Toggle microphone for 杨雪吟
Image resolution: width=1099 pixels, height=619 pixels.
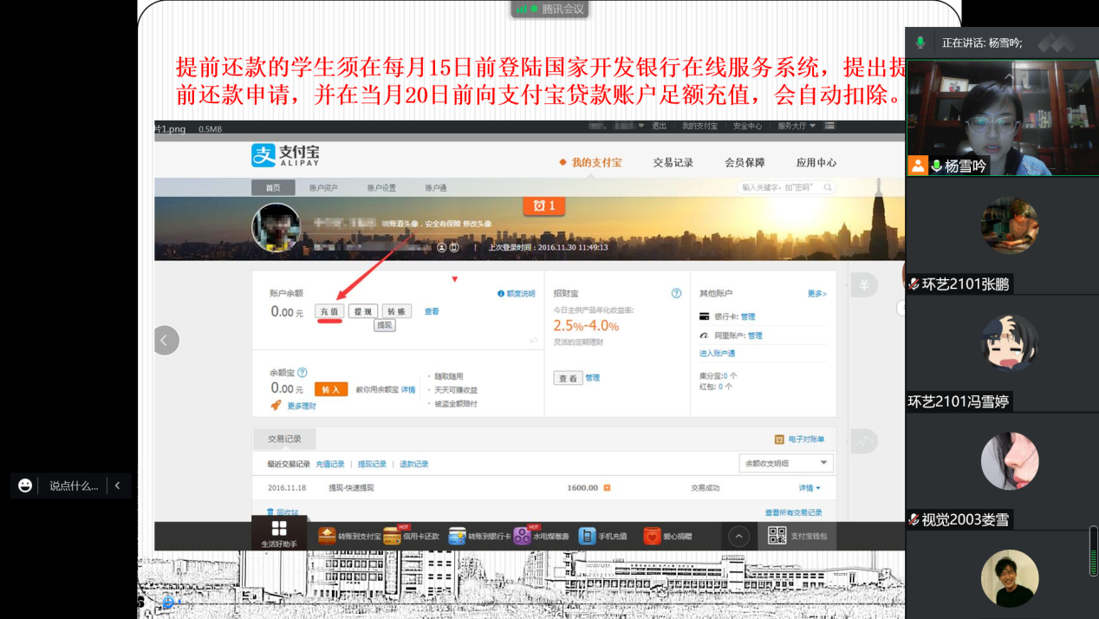point(937,166)
